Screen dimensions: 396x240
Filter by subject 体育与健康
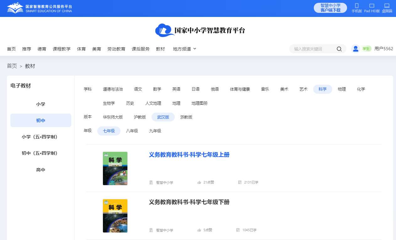click(240, 89)
